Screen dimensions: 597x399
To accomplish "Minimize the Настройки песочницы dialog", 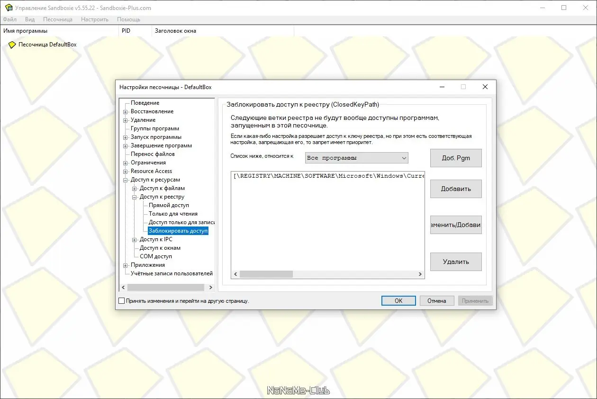I will tap(442, 87).
